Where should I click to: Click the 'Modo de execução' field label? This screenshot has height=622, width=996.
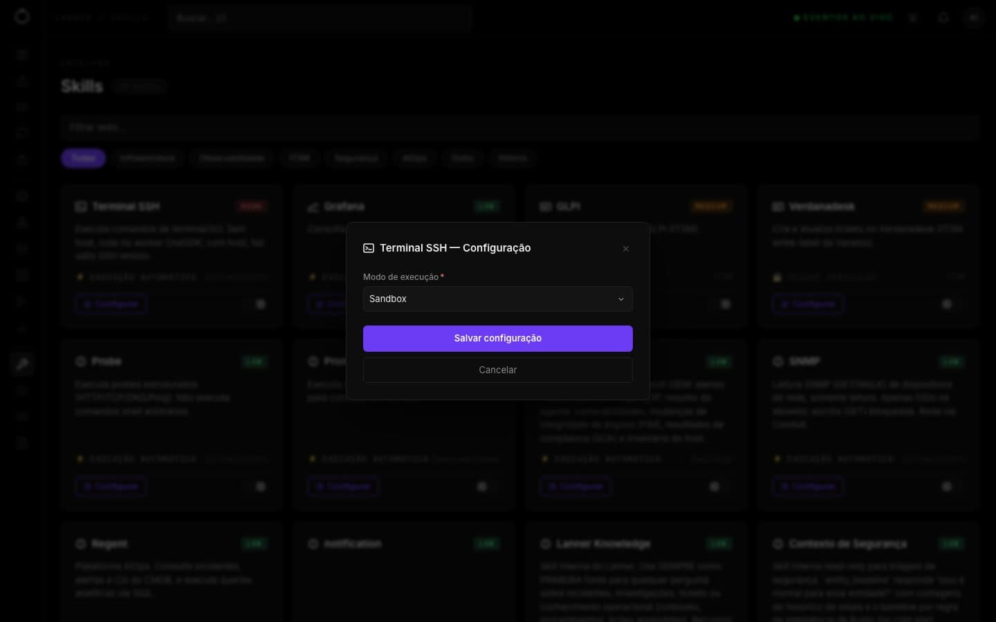400,277
